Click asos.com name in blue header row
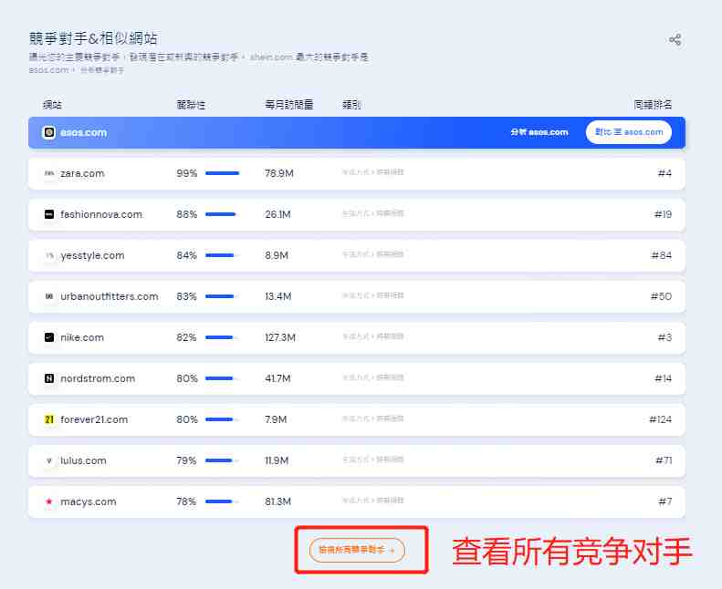This screenshot has width=722, height=589. click(x=83, y=132)
